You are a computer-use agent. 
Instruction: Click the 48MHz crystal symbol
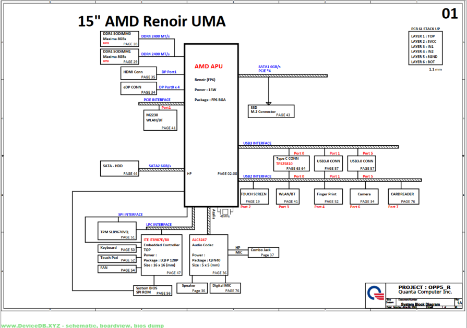(x=225, y=212)
